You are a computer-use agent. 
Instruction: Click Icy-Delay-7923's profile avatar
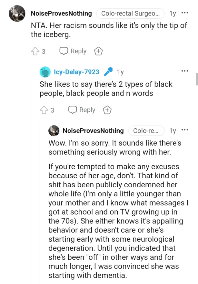pyautogui.click(x=45, y=71)
